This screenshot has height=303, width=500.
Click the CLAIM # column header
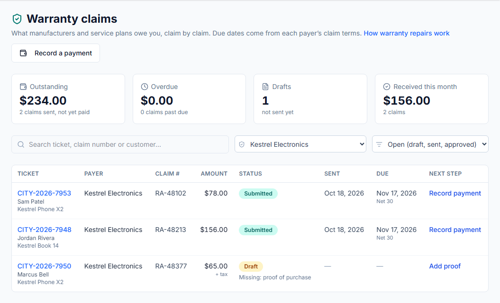pyautogui.click(x=167, y=174)
